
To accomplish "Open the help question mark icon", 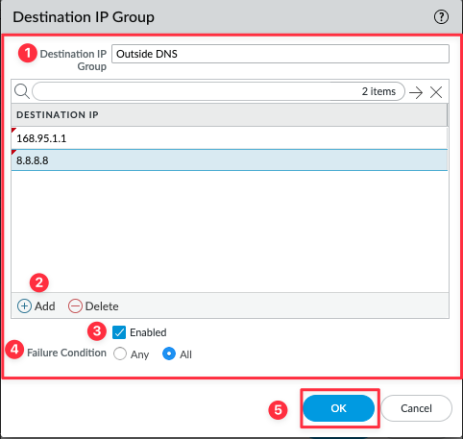I will 441,17.
